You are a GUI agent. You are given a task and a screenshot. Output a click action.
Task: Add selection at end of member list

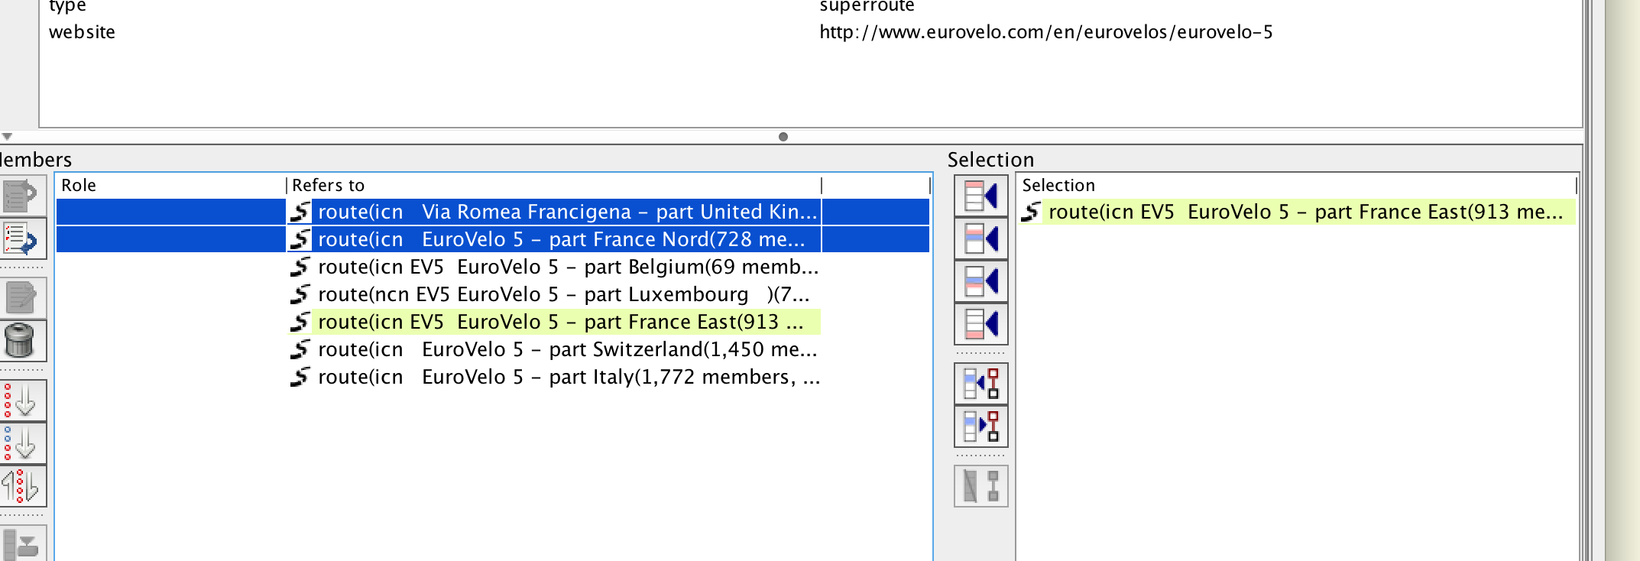(981, 324)
